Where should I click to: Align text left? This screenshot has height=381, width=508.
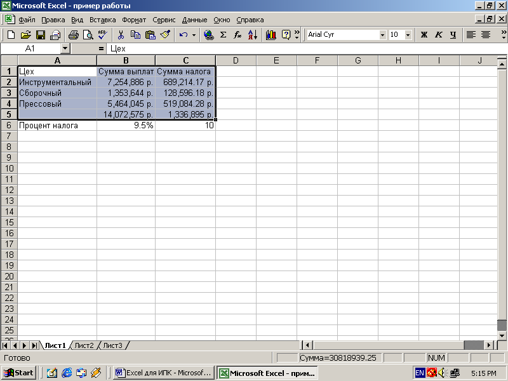471,35
